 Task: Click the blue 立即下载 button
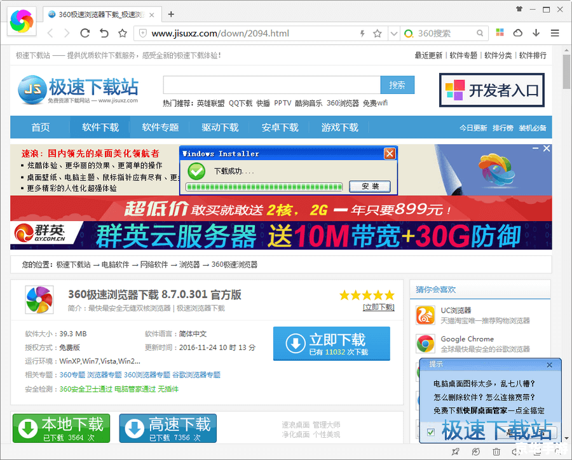point(332,344)
